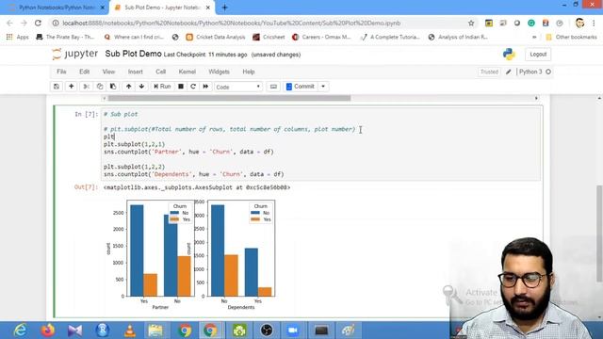This screenshot has height=339, width=603.
Task: Open cell type Code dropdown
Action: click(x=238, y=87)
